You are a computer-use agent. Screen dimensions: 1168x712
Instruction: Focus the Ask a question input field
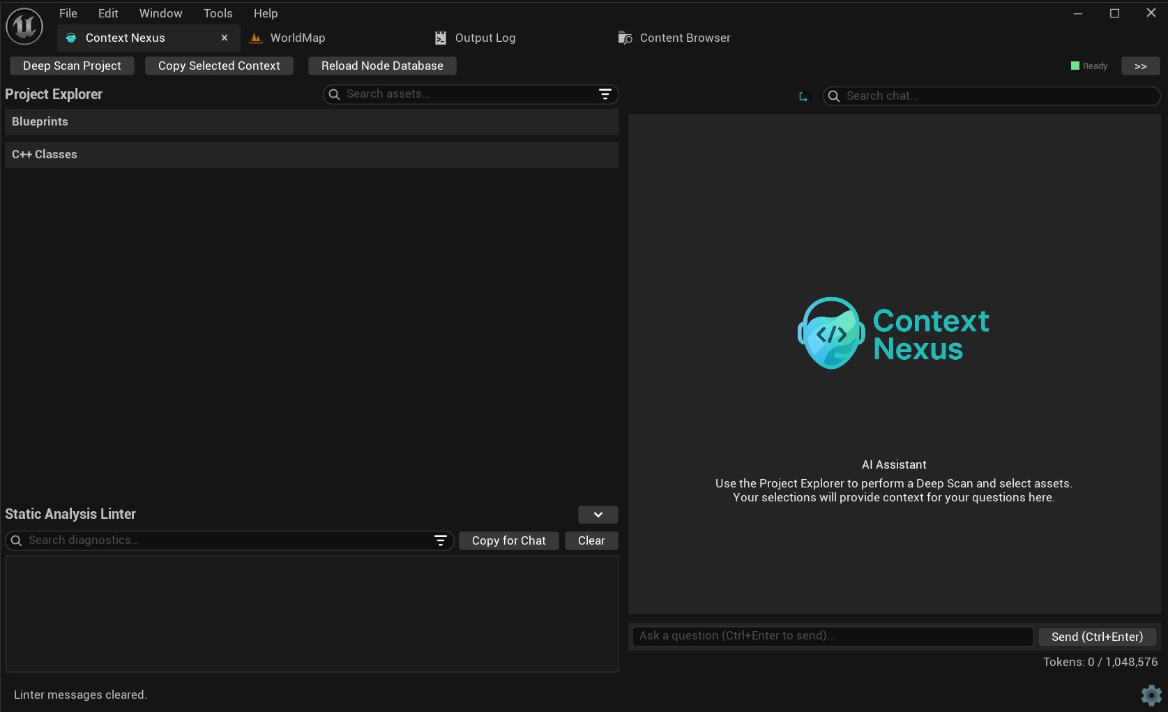coord(832,636)
